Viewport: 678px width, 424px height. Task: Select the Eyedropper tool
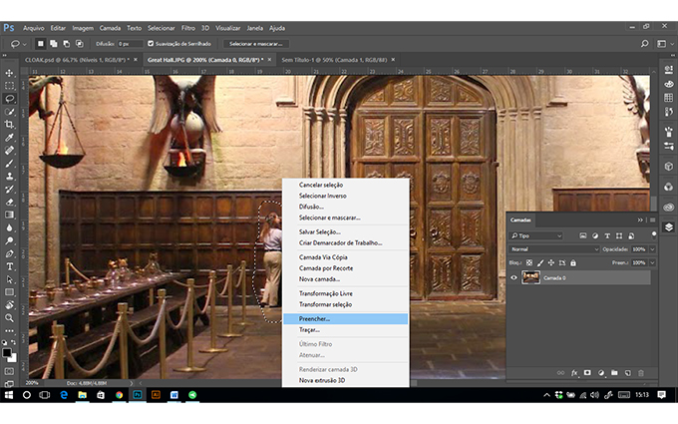9,138
